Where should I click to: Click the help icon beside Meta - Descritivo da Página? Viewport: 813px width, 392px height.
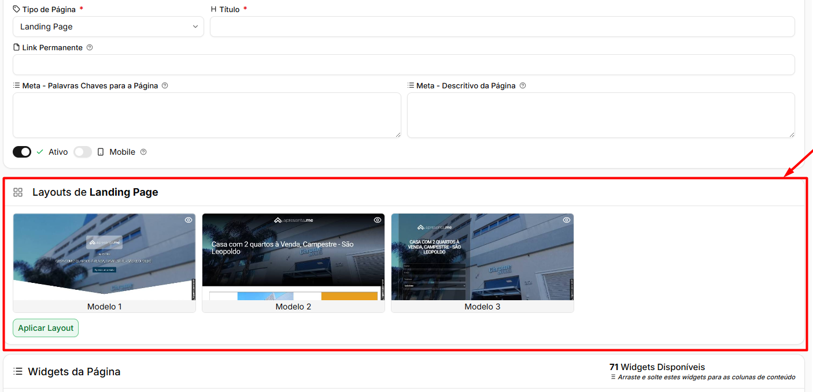coord(523,85)
